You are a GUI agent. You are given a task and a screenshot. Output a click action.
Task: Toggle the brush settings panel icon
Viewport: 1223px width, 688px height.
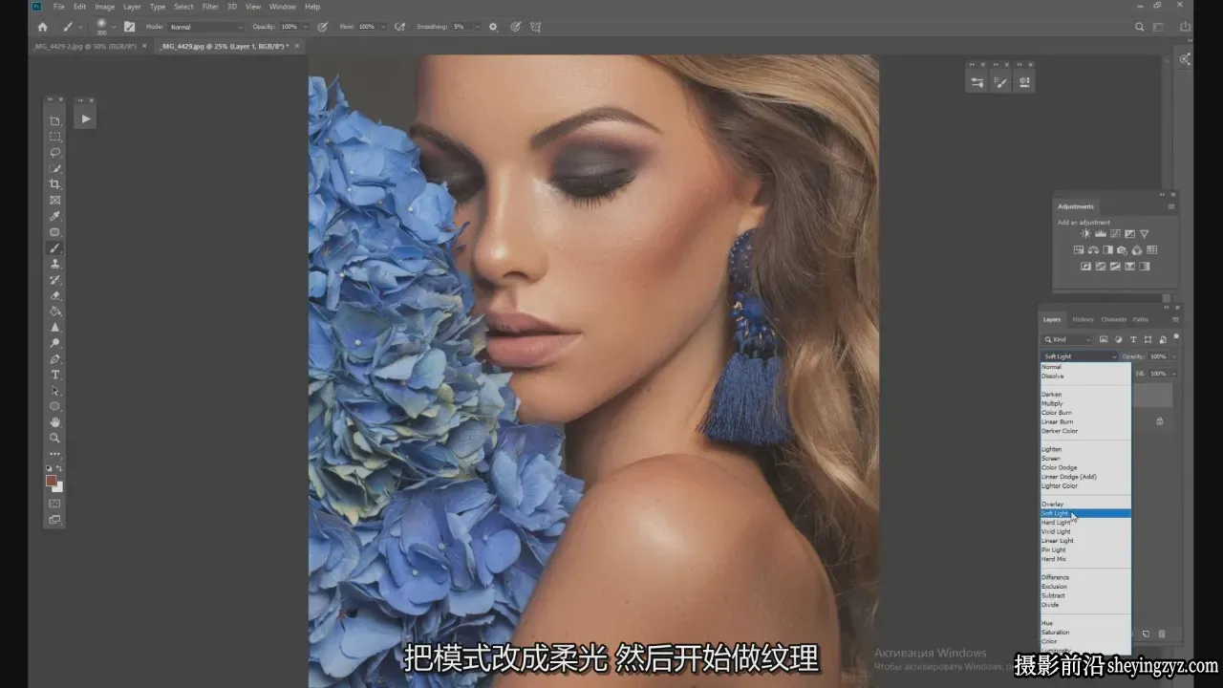coord(130,27)
